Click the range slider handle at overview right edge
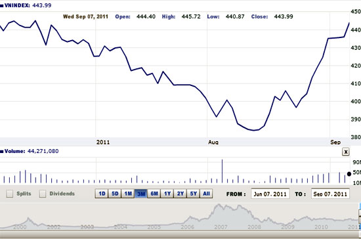 pos(360,217)
